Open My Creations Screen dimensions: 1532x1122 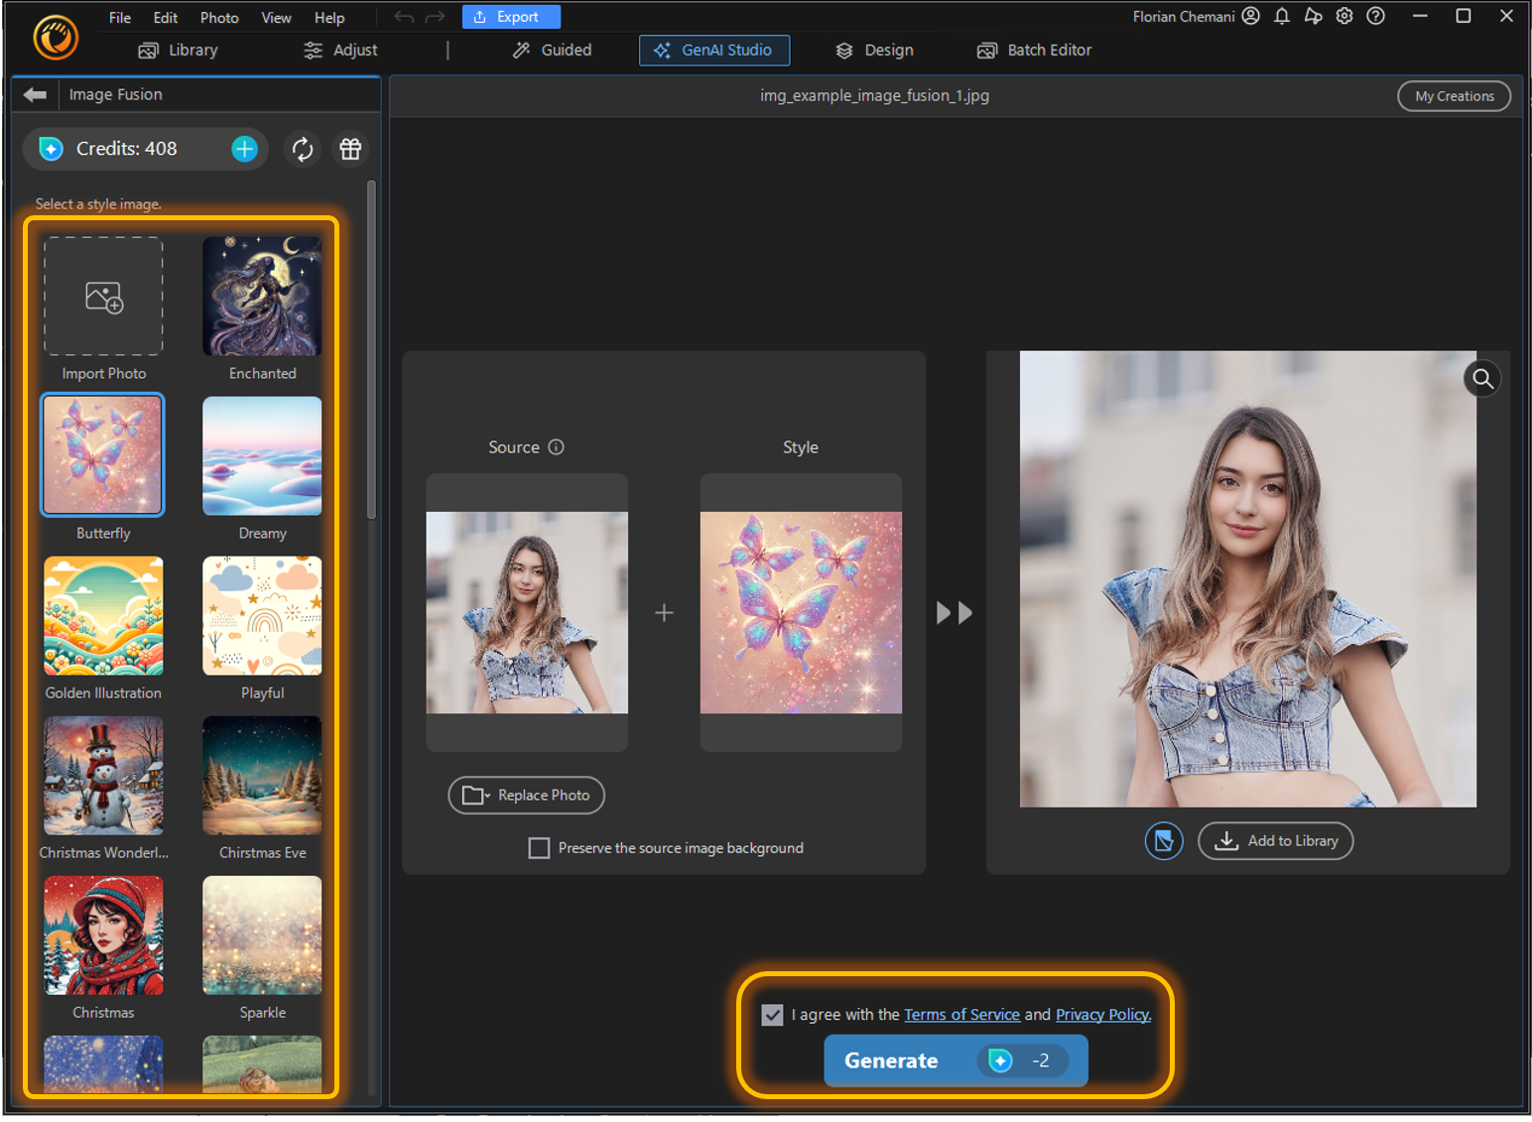(x=1454, y=95)
